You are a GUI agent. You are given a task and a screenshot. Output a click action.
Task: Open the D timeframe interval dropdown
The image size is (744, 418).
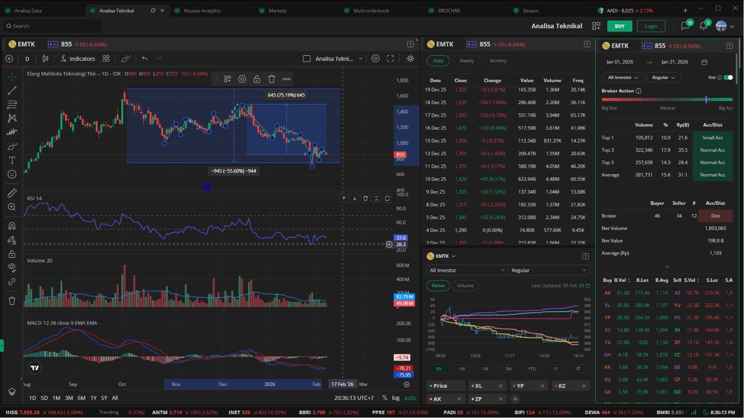[x=27, y=59]
